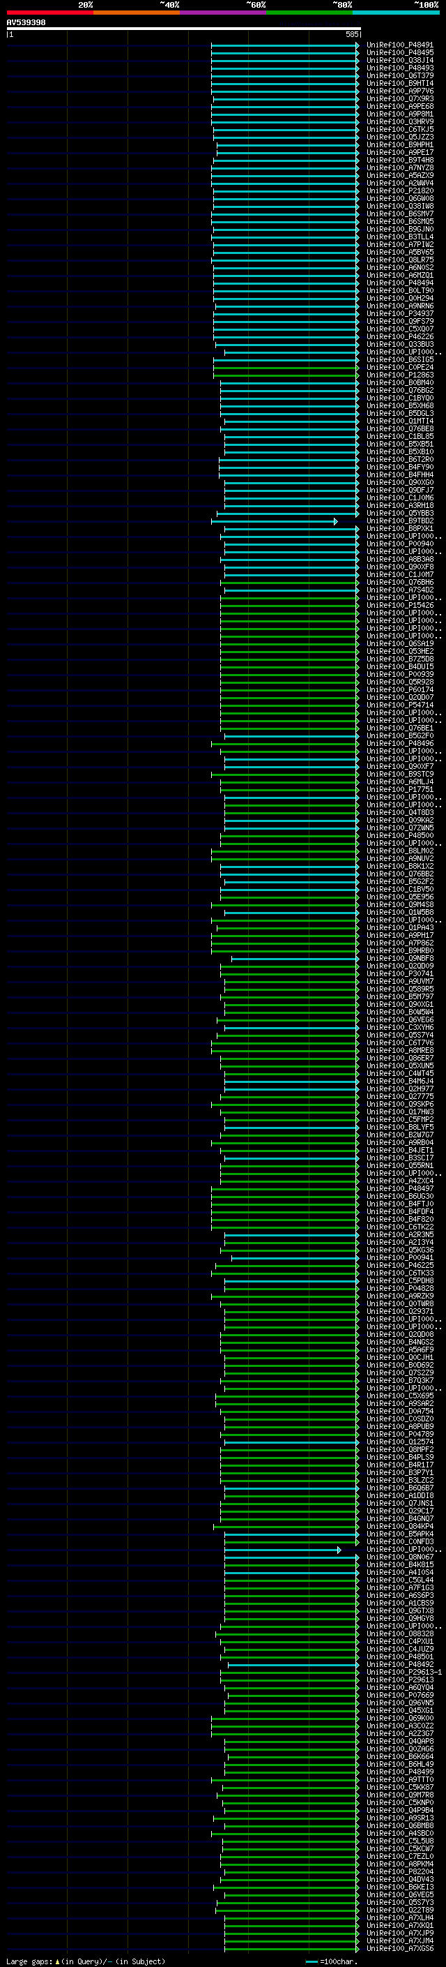
Task: Select hit label UniRef100_B3TLL4
Action: click(x=400, y=237)
